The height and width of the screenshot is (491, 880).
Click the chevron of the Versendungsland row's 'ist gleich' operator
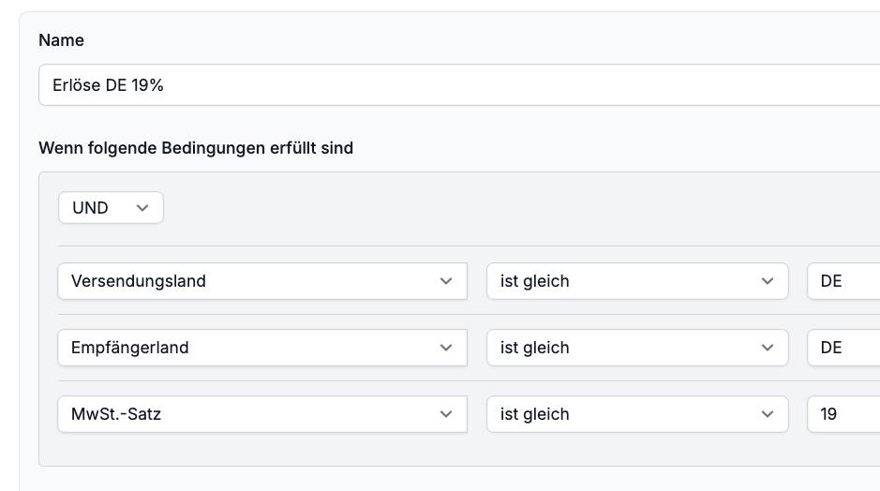pos(768,281)
